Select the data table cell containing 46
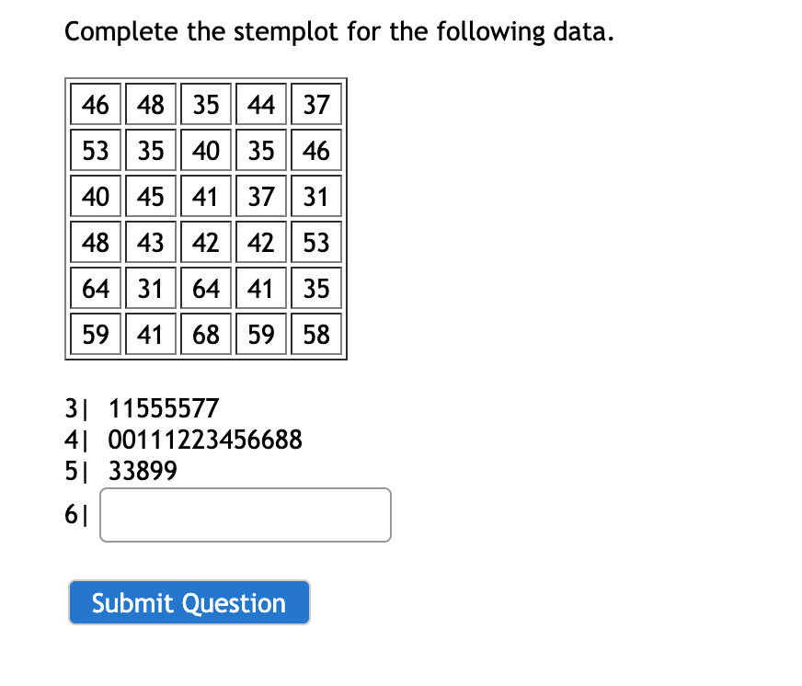 96,104
